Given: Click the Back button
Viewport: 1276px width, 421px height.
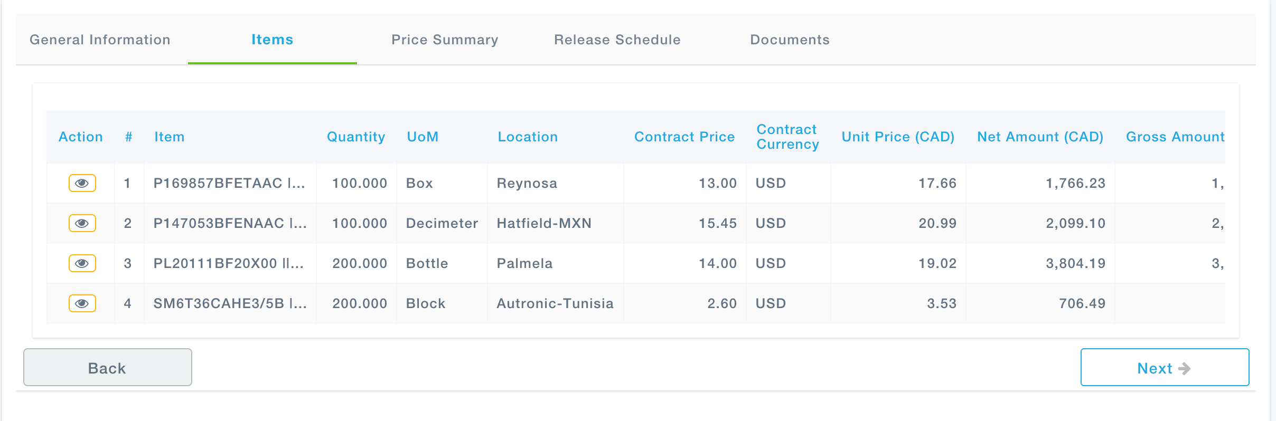Looking at the screenshot, I should [107, 368].
